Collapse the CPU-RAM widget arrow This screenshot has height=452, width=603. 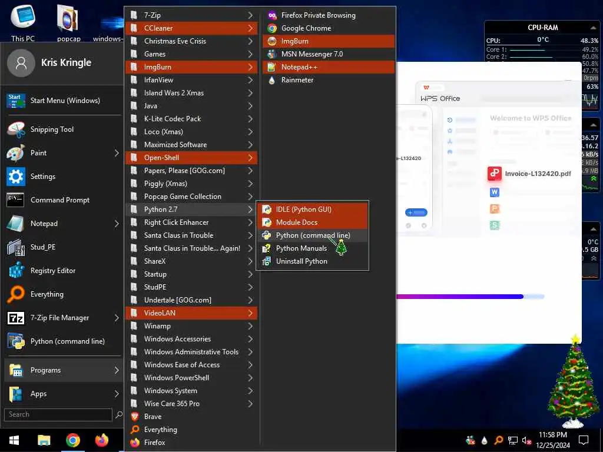coord(593,28)
